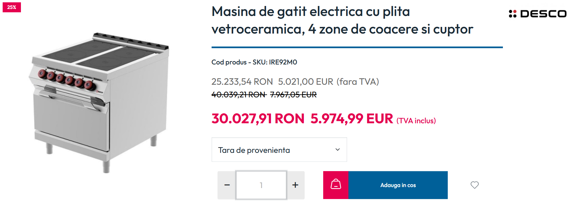This screenshot has height=207, width=569.
Task: Click the red control knobs in photo
Action: [66, 79]
